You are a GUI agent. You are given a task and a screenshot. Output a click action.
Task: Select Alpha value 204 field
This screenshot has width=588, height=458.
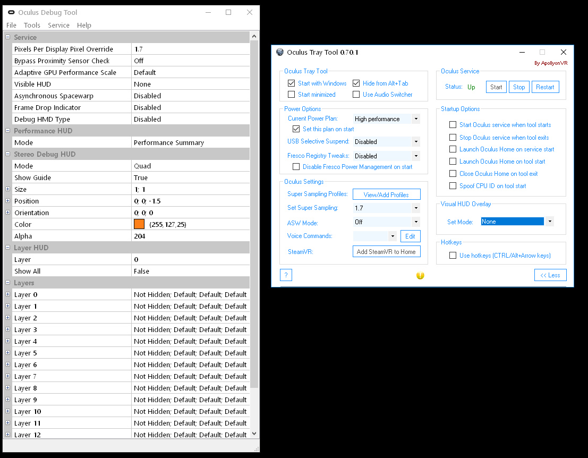pos(191,236)
